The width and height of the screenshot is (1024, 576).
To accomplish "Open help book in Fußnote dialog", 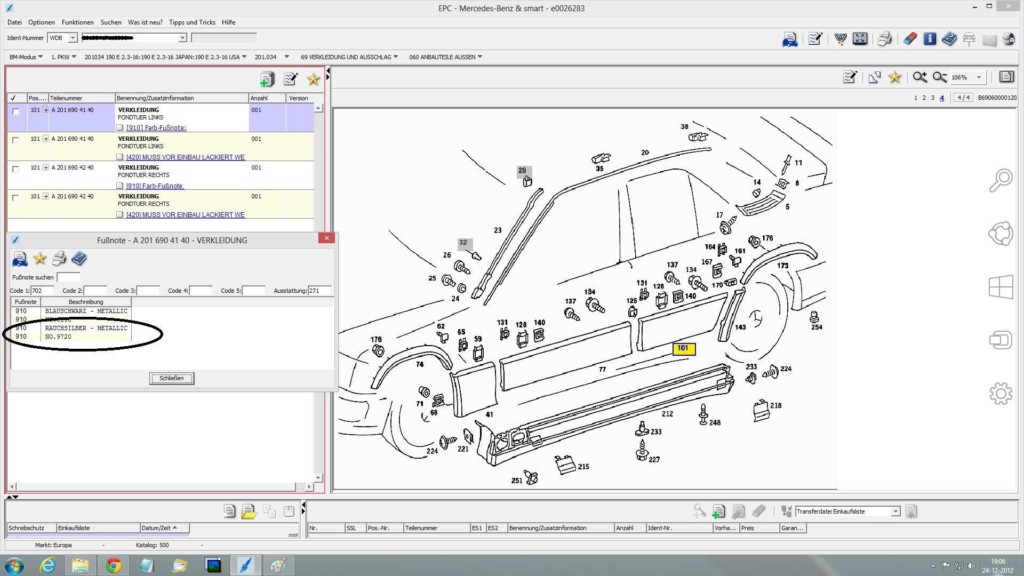I will click(79, 259).
